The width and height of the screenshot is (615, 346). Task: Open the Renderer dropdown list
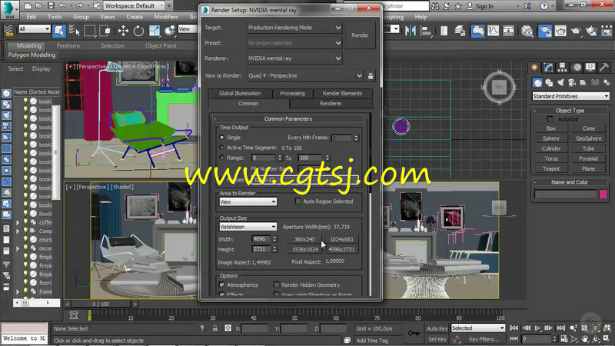[294, 58]
